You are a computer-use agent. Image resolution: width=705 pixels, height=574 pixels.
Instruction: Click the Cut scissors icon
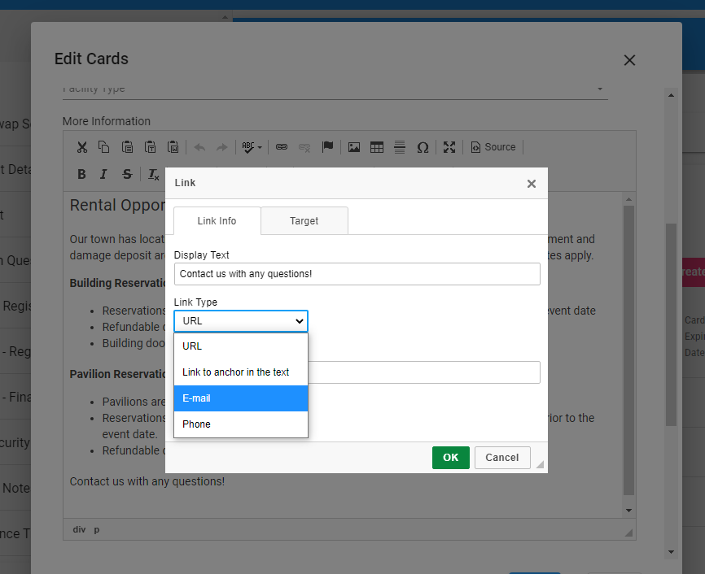click(81, 147)
